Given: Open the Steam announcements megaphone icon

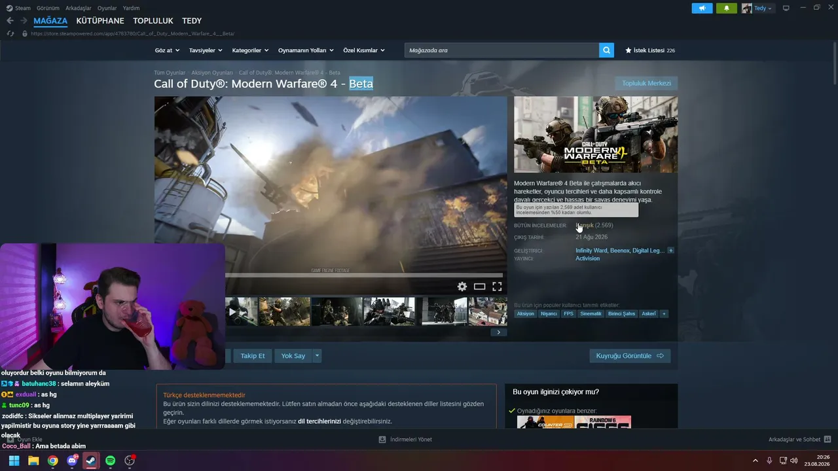Looking at the screenshot, I should click(x=702, y=8).
